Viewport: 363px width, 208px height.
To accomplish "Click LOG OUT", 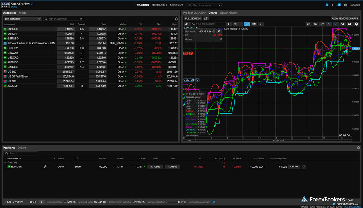I will (x=355, y=5).
